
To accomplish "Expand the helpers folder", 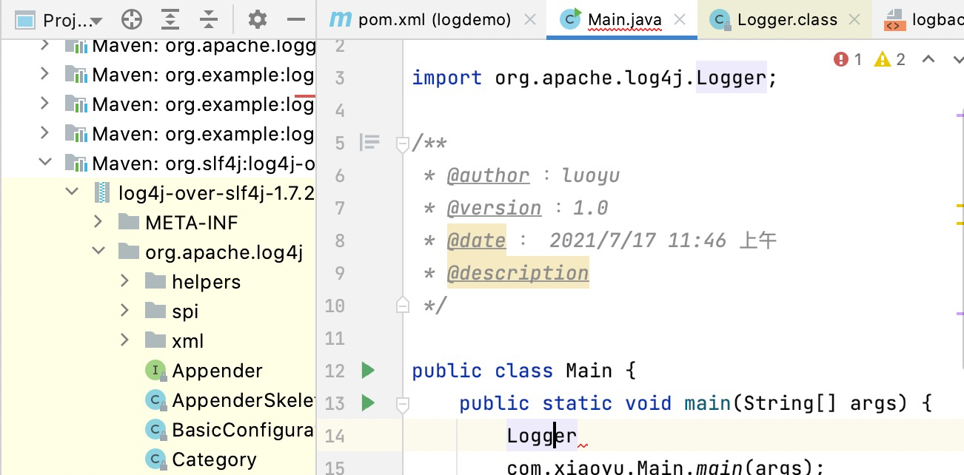I will coord(125,280).
